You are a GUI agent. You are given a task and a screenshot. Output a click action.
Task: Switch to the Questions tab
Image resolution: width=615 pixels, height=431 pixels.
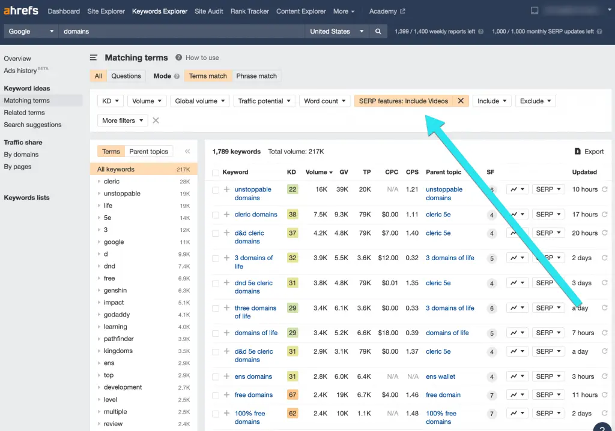point(126,76)
